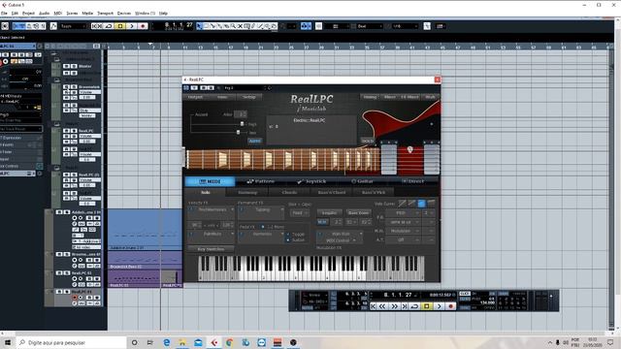Open the Devices menu

point(124,13)
